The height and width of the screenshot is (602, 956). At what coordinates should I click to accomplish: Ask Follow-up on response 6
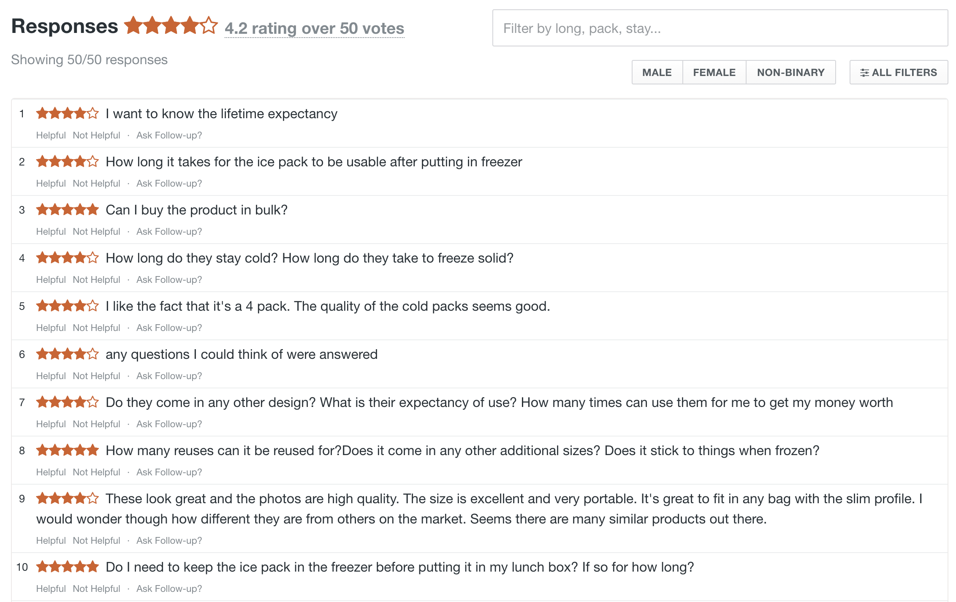click(169, 376)
